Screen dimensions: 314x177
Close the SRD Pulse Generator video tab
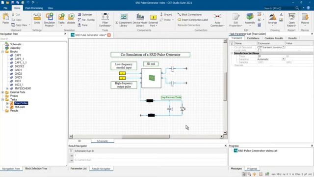pyautogui.click(x=109, y=35)
